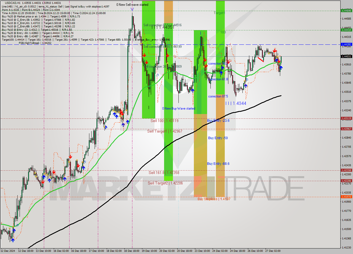This screenshot has height=254, width=353.
Task: Click the '24 Dec 18:00' time axis label
Action: click(238, 251)
